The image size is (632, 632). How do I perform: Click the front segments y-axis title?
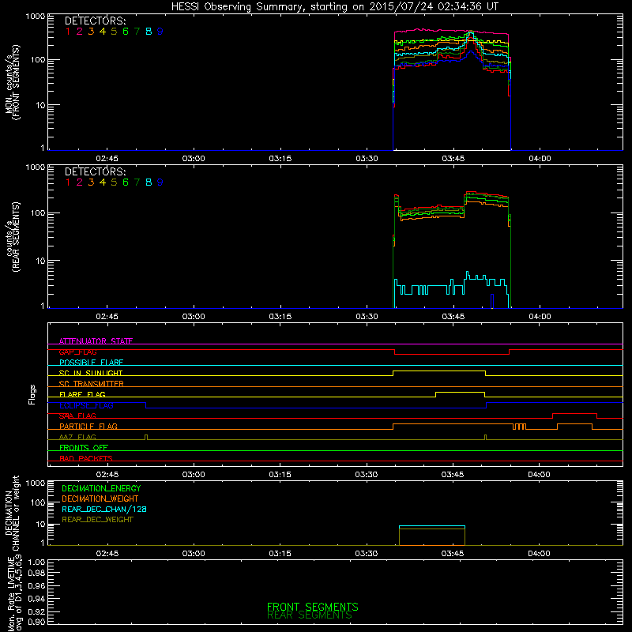tap(12, 83)
